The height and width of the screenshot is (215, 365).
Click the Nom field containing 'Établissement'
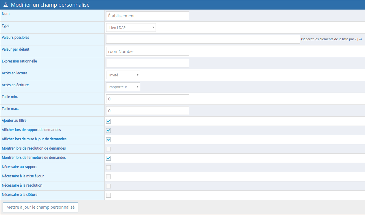(x=148, y=16)
